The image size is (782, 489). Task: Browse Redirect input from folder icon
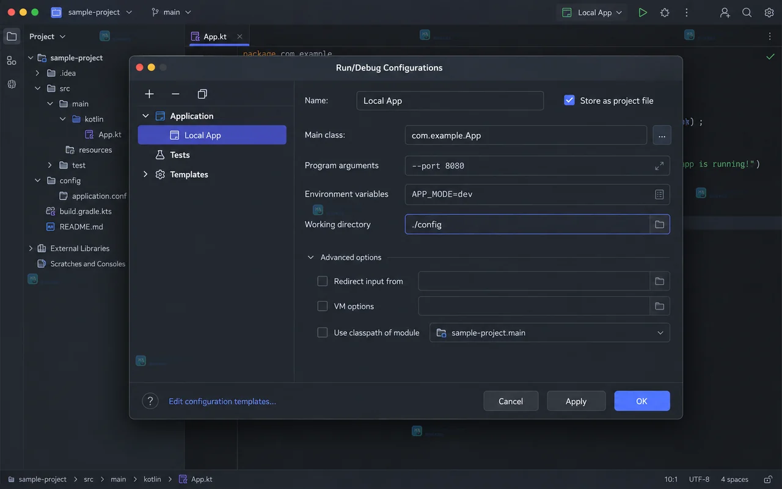[659, 281]
